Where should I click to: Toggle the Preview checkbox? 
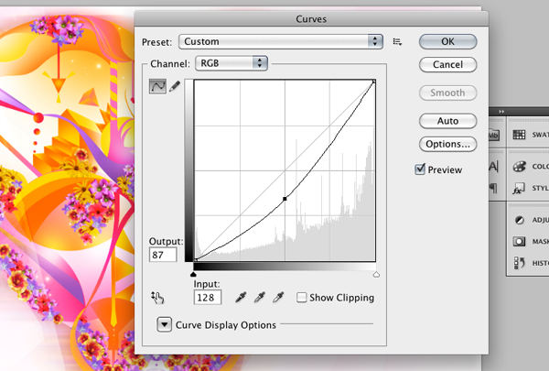point(420,169)
